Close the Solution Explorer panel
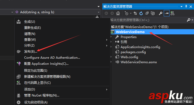Image resolution: width=194 pixels, height=105 pixels. pyautogui.click(x=191, y=7)
